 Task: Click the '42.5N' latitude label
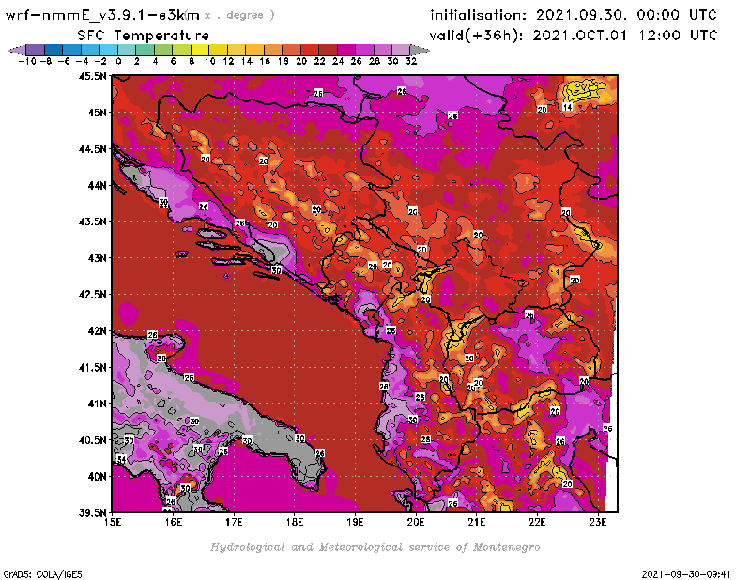(x=92, y=294)
